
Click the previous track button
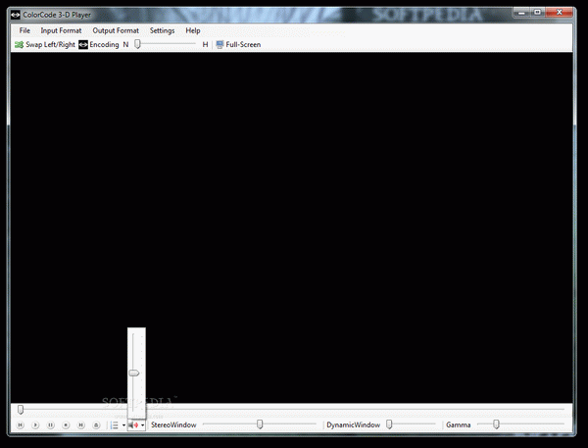point(21,425)
